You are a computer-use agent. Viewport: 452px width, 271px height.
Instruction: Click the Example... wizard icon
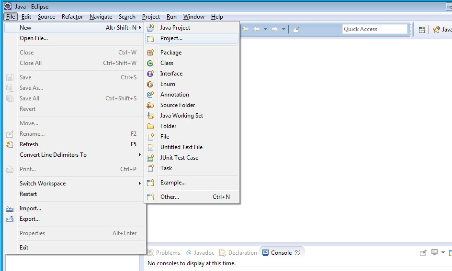coord(150,183)
